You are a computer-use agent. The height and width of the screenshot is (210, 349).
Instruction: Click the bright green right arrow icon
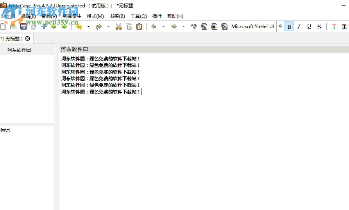point(64,26)
